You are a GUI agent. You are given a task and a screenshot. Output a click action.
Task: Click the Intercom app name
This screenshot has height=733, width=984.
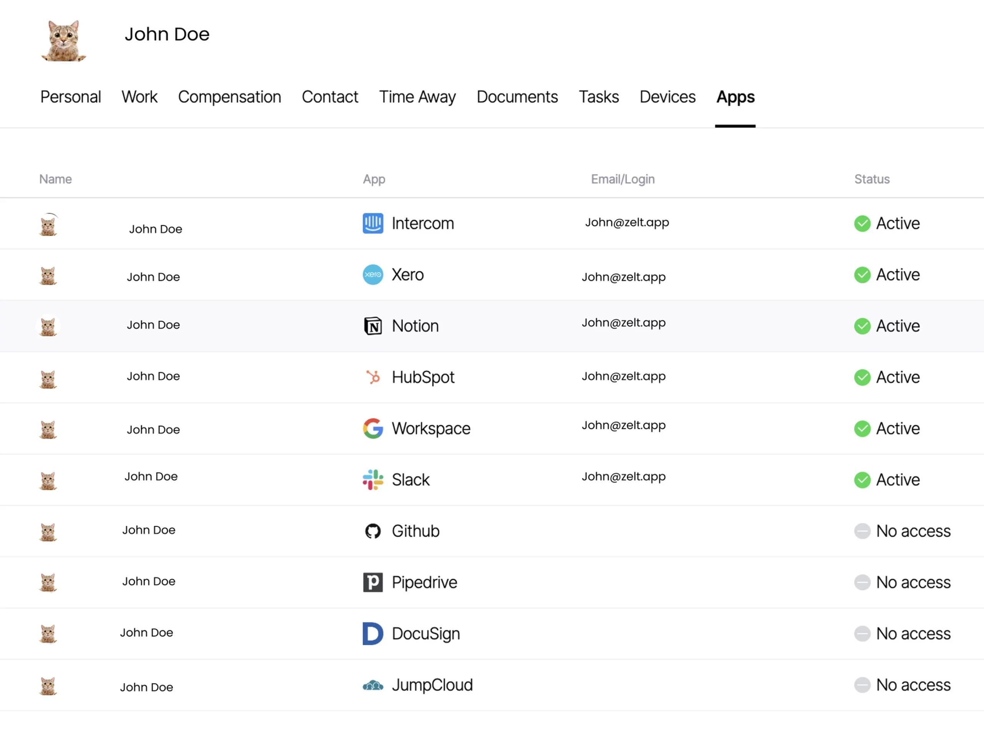[x=423, y=223]
